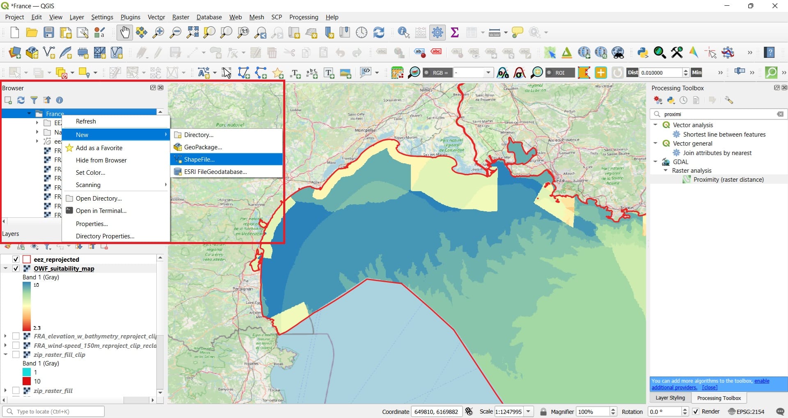Collapse the Vector analysis group
788x418 pixels.
(x=655, y=125)
